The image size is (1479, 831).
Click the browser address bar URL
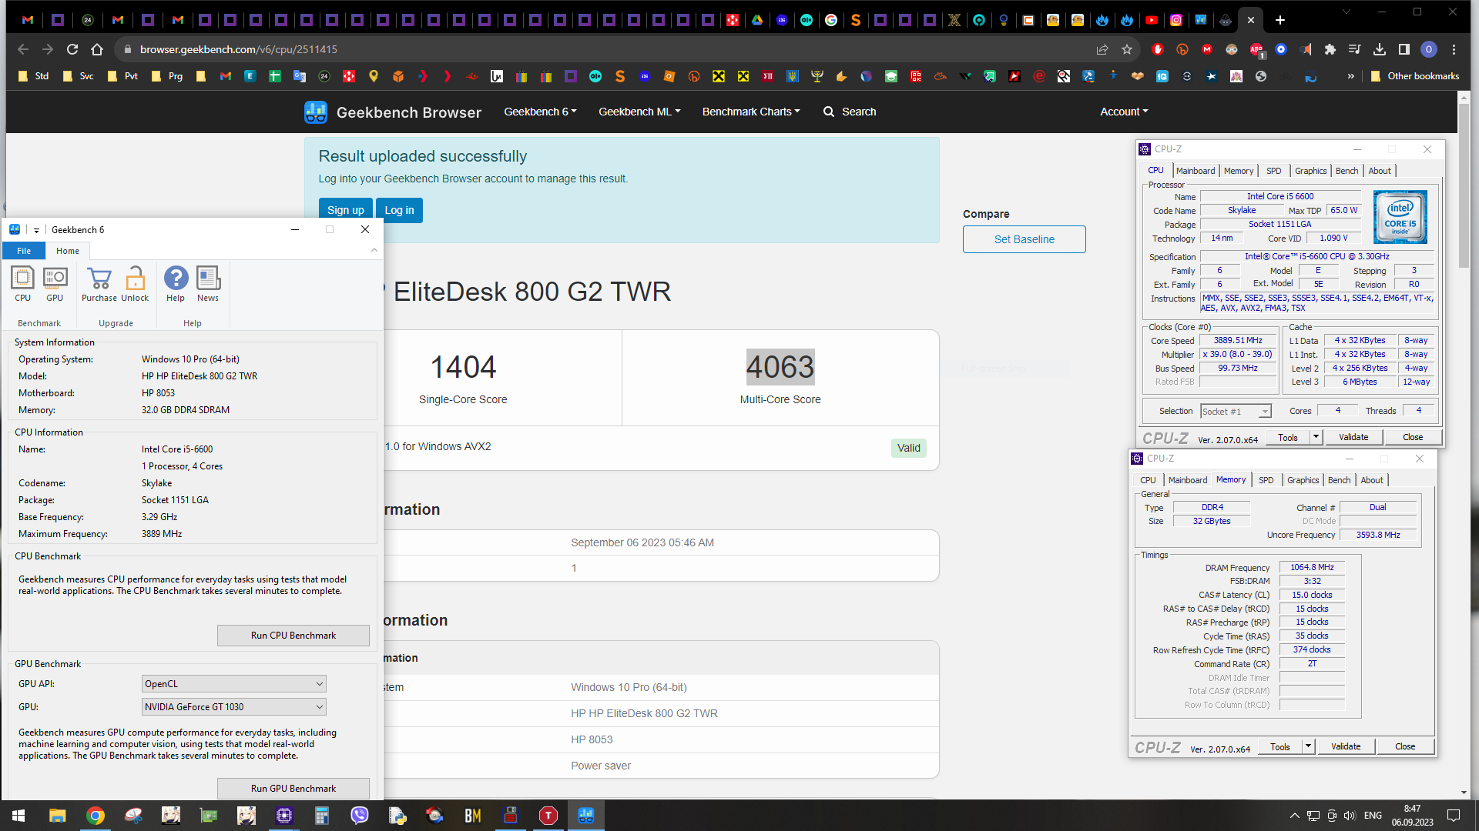[x=239, y=49]
